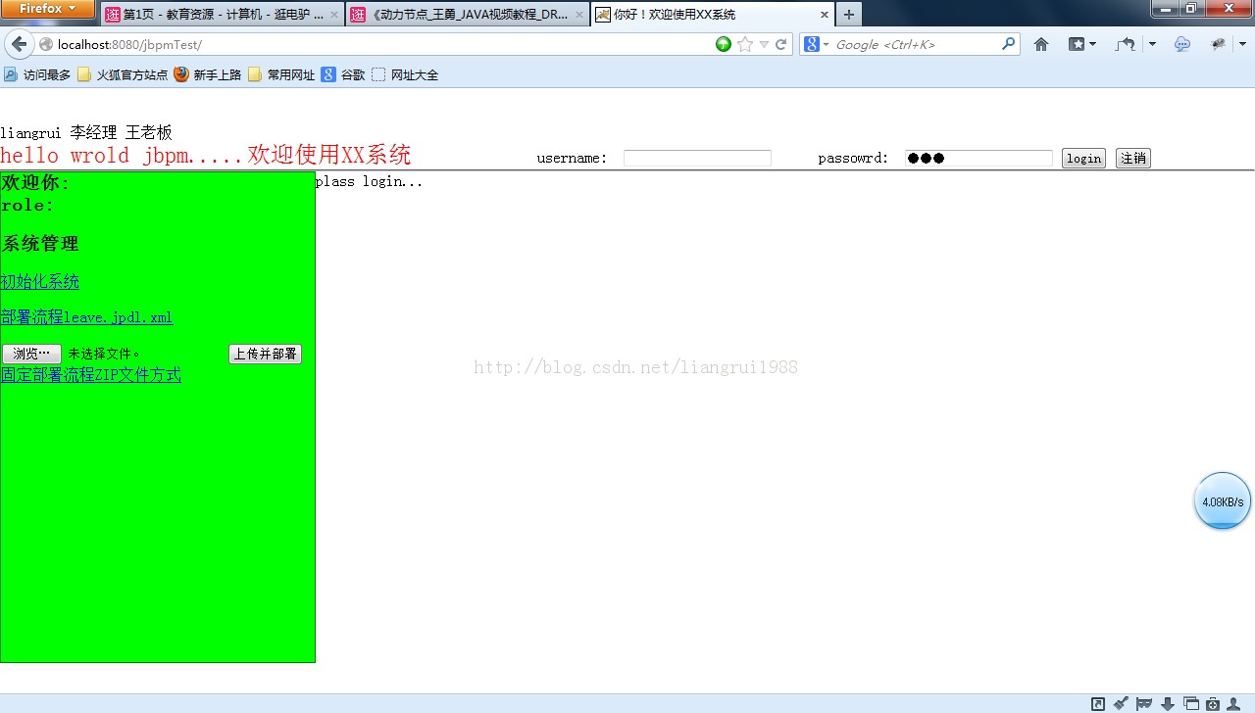Viewport: 1255px width, 713px height.
Task: Open the 火狐官方站点 bookmark folder
Action: pyautogui.click(x=123, y=74)
